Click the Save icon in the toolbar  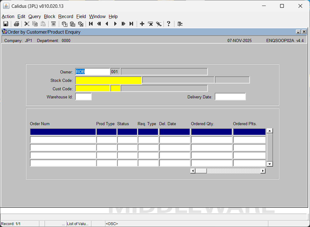click(x=6, y=24)
